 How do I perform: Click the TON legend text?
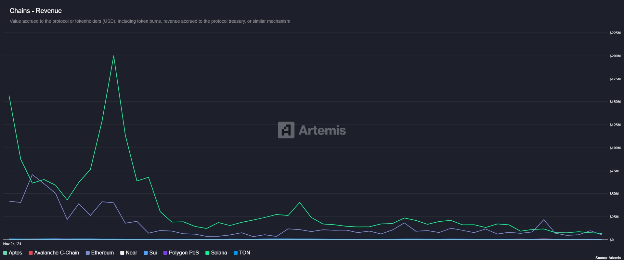click(244, 253)
